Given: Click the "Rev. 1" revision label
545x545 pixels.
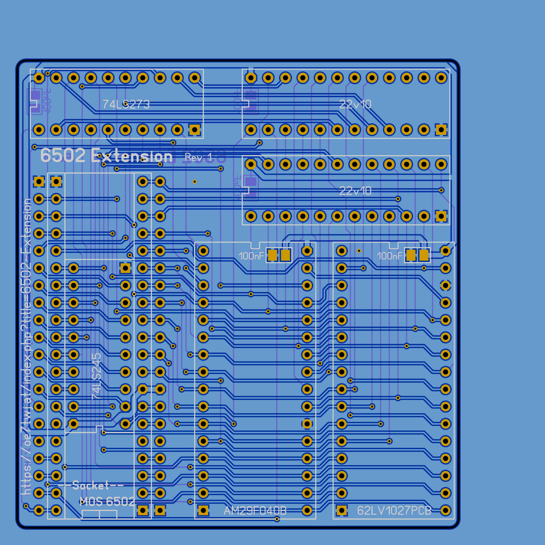Looking at the screenshot, I should click(198, 157).
